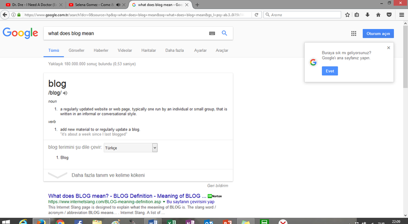Open the Videolar results tab
The image size is (408, 224).
point(125,50)
